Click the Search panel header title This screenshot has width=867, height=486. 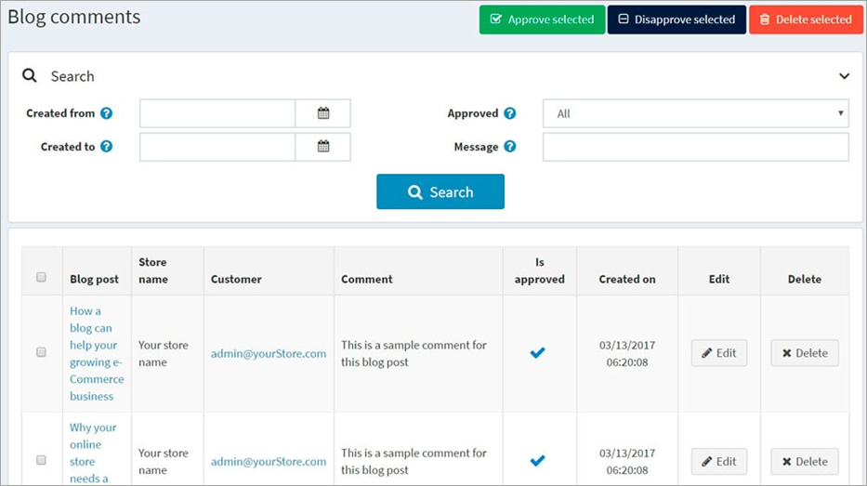coord(72,76)
